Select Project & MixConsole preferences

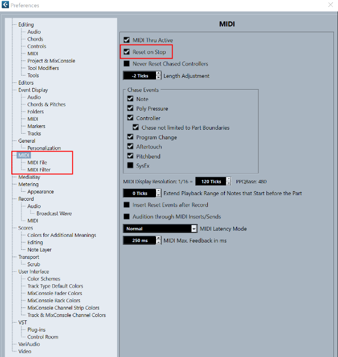point(51,61)
